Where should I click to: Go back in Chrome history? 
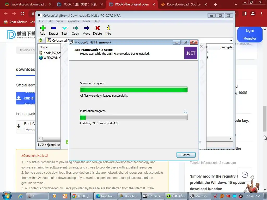pyautogui.click(x=6, y=14)
